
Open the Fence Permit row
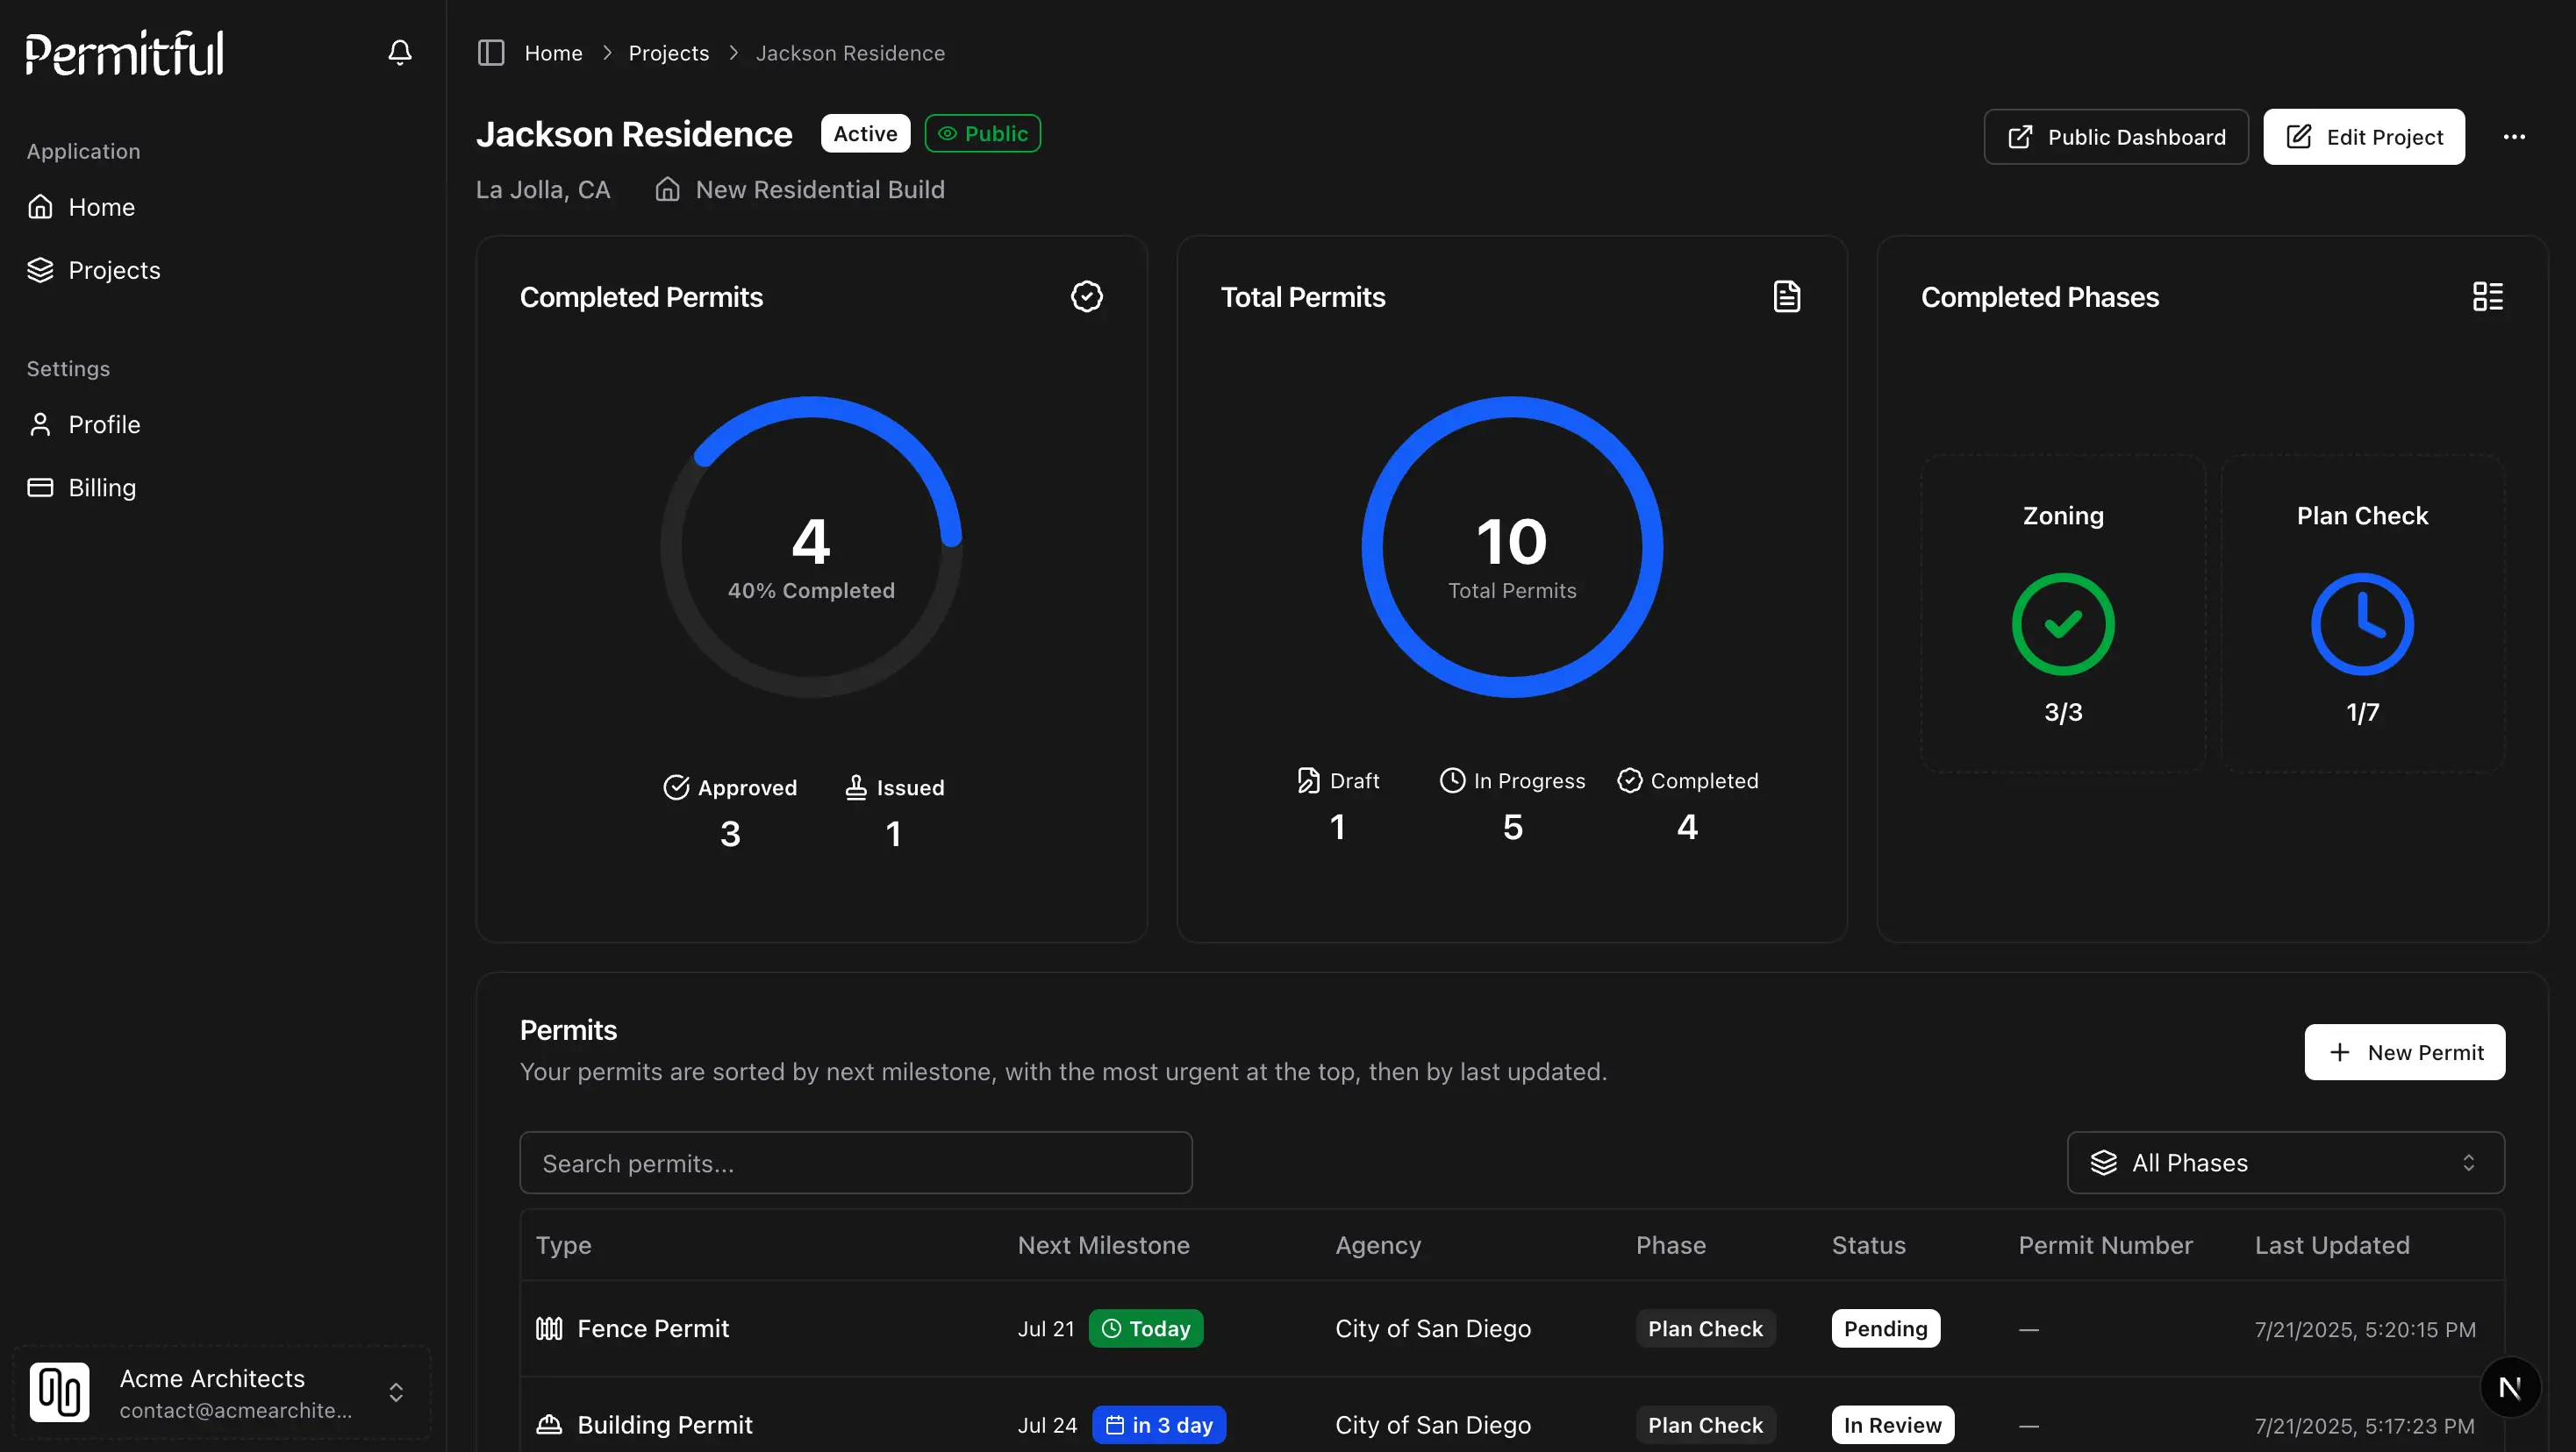pos(1511,1328)
